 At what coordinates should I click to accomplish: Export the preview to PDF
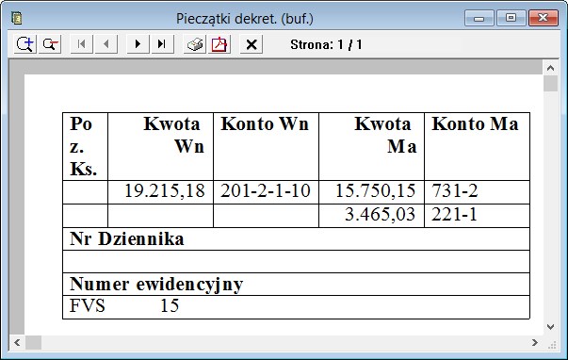[219, 44]
